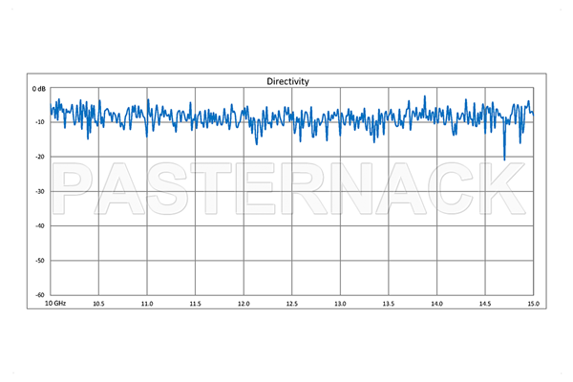Image resolution: width=573 pixels, height=382 pixels.
Task: Click the 14.0 x-axis tick label
Action: click(x=436, y=304)
